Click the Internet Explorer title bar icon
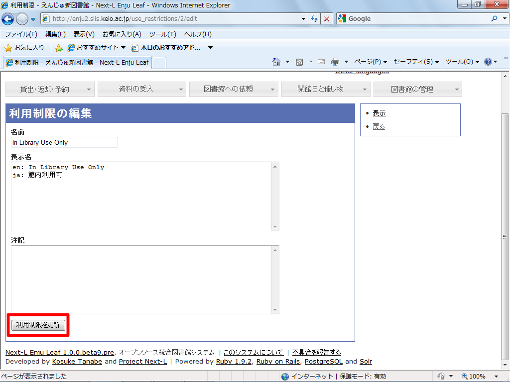 click(x=4, y=5)
